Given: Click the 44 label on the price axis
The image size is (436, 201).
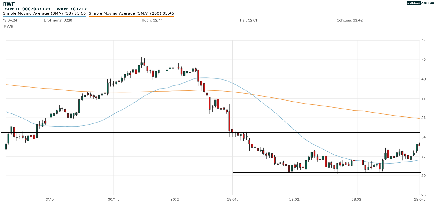Looking at the screenshot, I should [x=423, y=41].
